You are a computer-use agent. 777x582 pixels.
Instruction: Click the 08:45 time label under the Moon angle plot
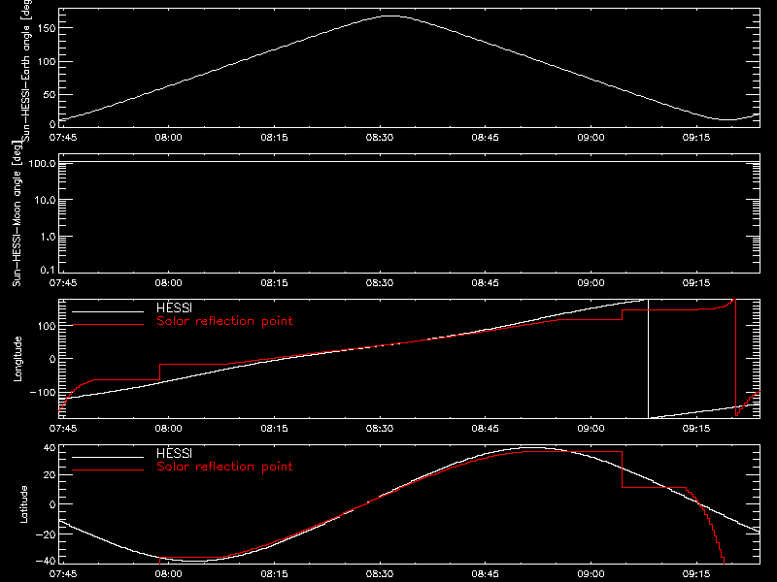485,283
